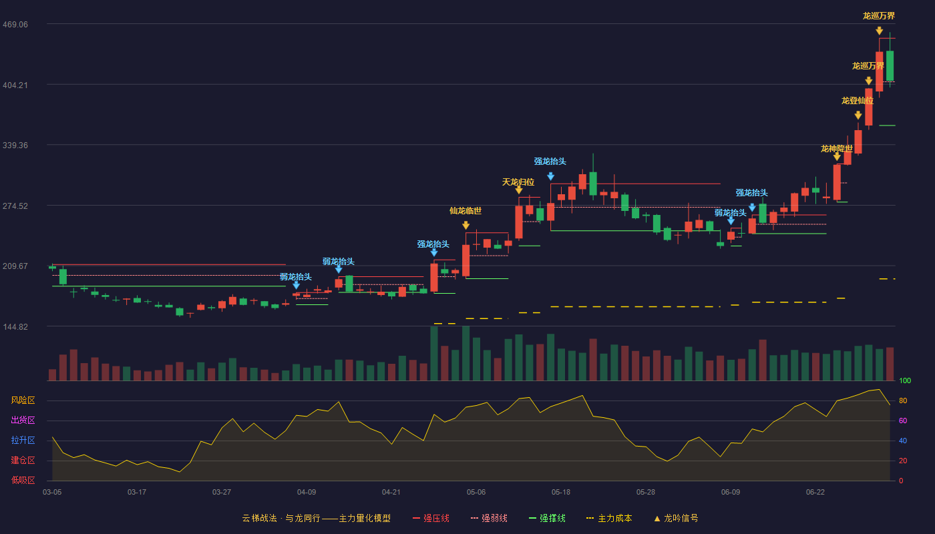
Task: Select the 拉升区 zone label
Action: [23, 441]
